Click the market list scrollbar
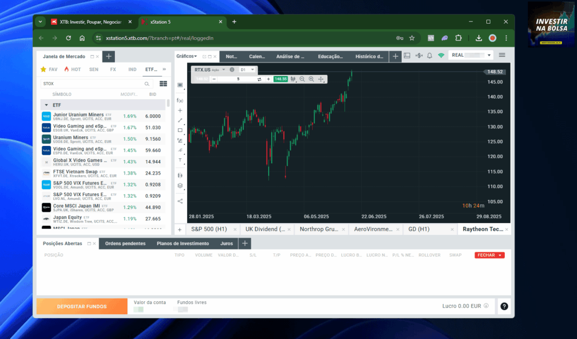The height and width of the screenshot is (339, 577). (168, 103)
